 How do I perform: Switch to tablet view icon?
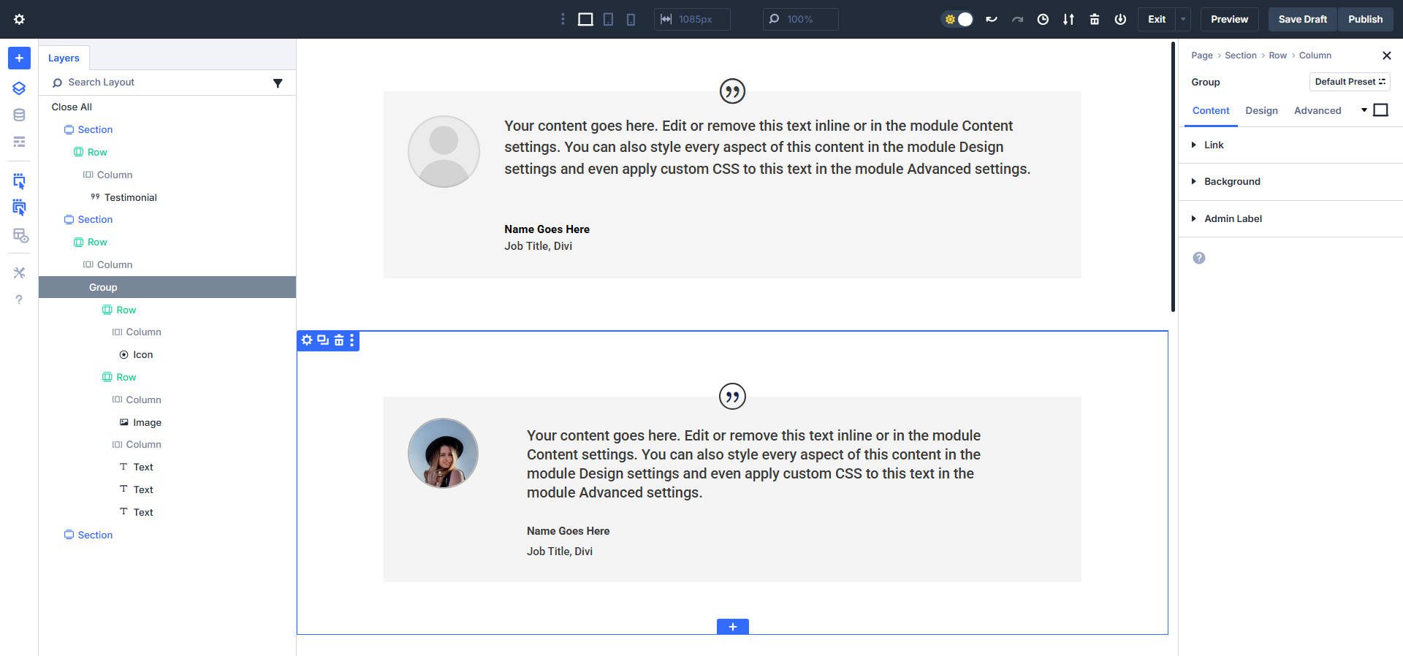coord(608,20)
